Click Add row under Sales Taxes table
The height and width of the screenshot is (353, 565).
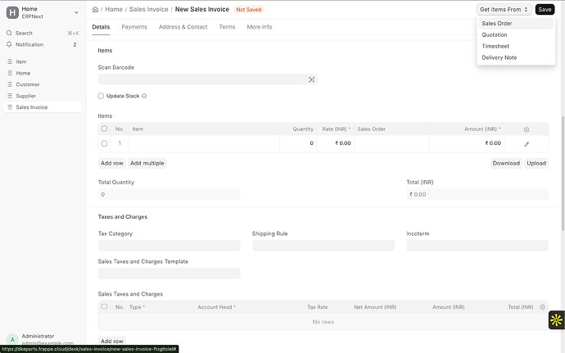(112, 341)
